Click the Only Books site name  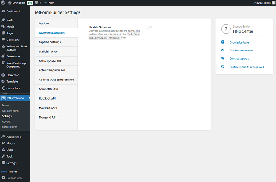tap(19, 3)
